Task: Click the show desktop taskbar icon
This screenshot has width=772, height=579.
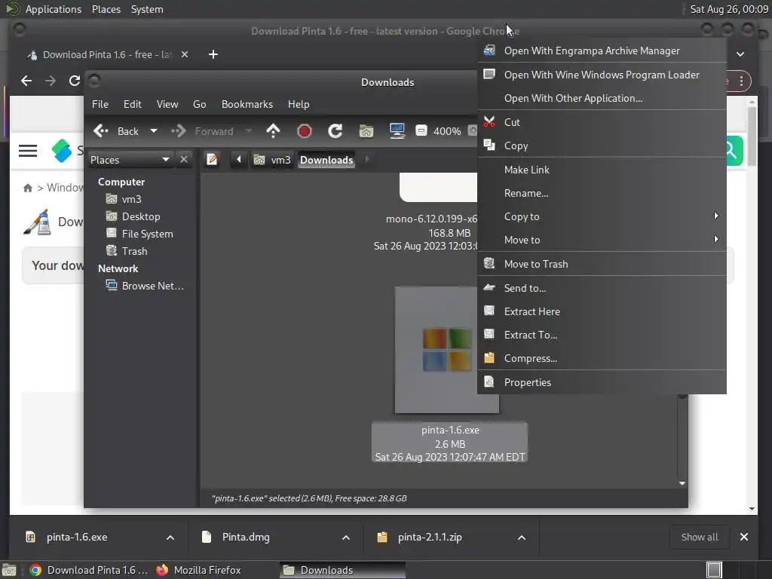Action: (x=9, y=570)
